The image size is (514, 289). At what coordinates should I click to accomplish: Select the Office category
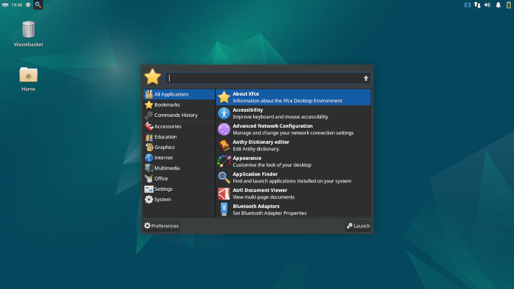179,179
